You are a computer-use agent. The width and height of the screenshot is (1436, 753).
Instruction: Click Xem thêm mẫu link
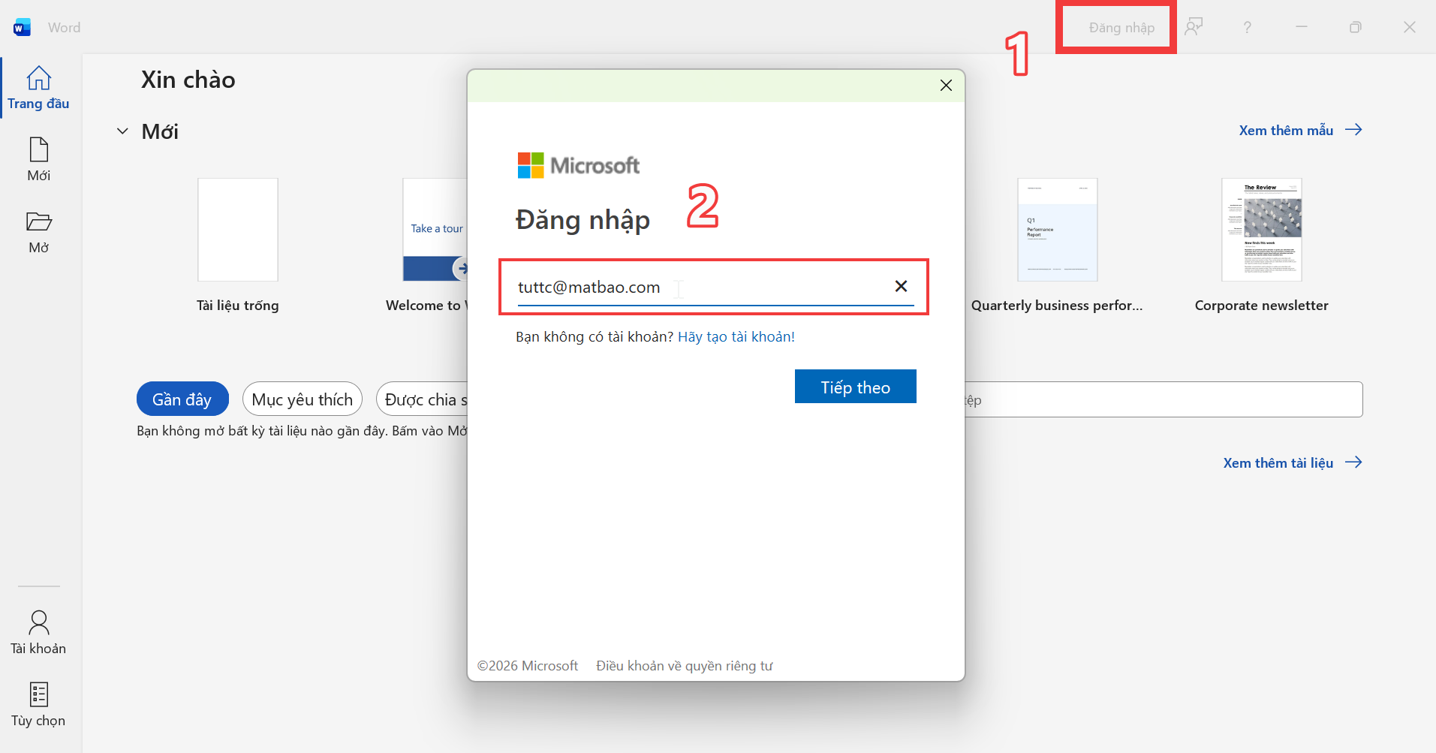coord(1300,130)
